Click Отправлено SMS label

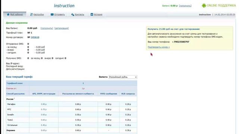coord(15,44)
